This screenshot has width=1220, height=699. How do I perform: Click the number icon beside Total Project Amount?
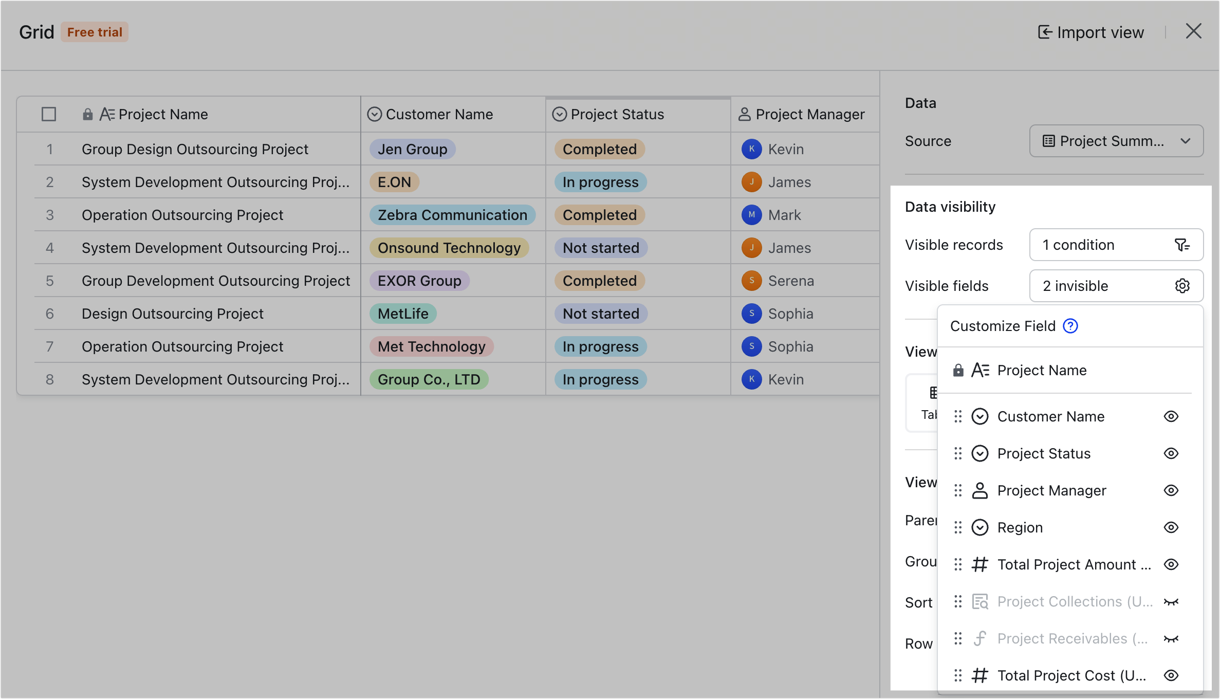[980, 564]
